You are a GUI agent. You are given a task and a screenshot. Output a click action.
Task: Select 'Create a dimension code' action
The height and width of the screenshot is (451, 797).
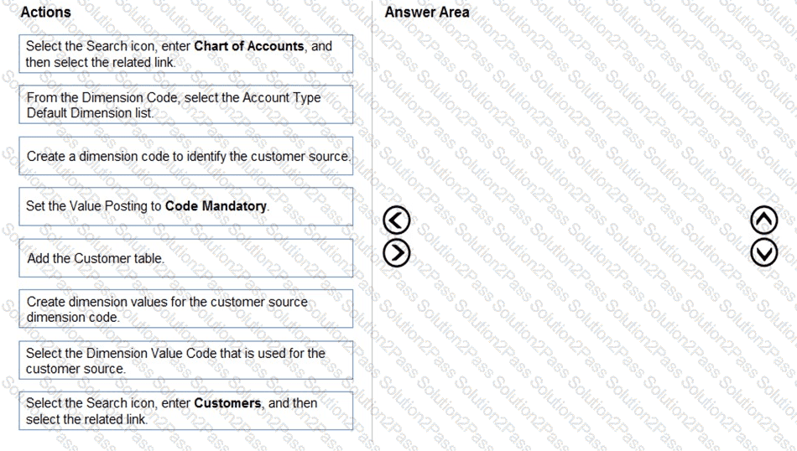point(186,156)
